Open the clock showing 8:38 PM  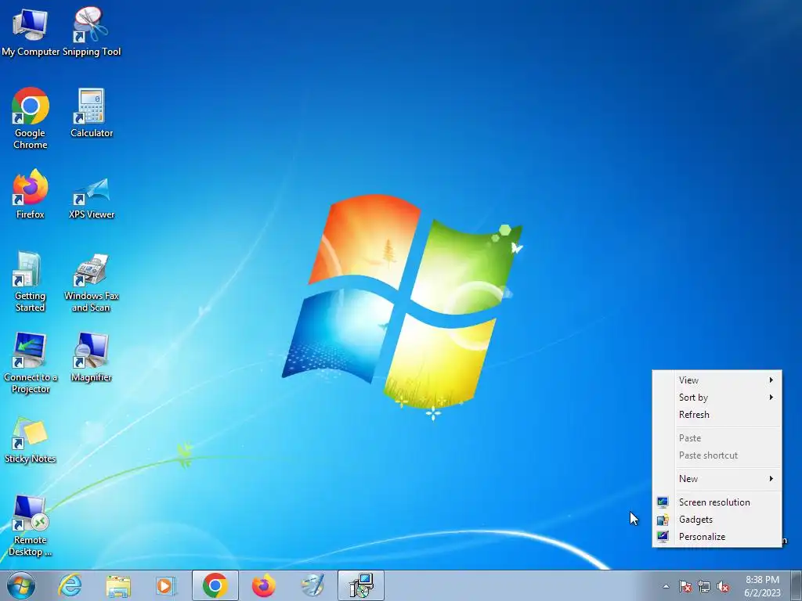click(762, 586)
